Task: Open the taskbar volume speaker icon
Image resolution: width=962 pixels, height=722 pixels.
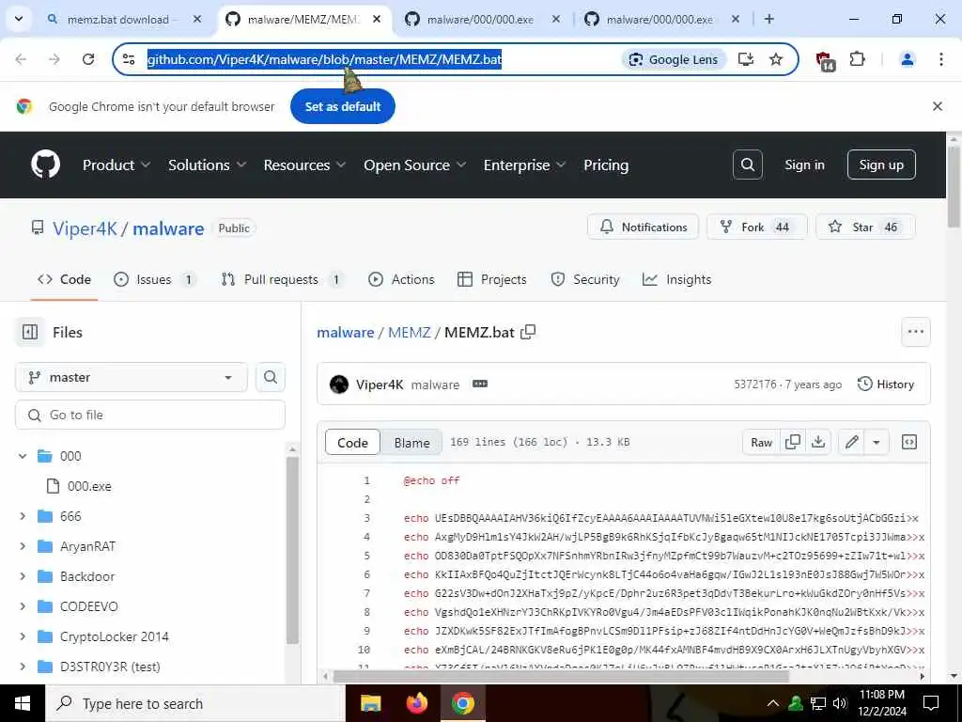Action: (x=840, y=703)
